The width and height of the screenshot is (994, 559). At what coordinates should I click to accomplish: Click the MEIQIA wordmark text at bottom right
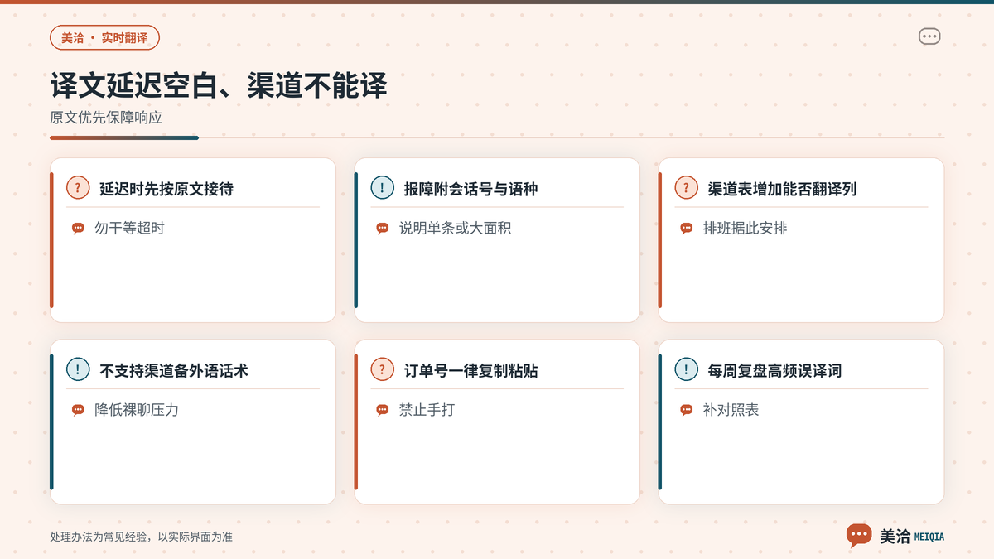(929, 537)
